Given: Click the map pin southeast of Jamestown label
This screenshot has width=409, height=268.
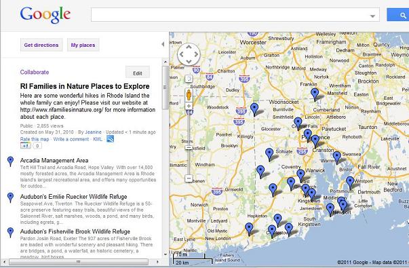Looking at the screenshot, I should 330,209.
